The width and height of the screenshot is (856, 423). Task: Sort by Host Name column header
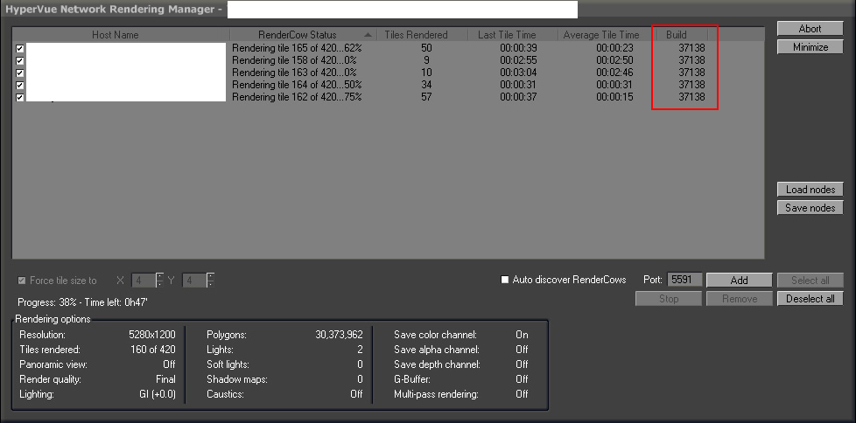pyautogui.click(x=116, y=35)
